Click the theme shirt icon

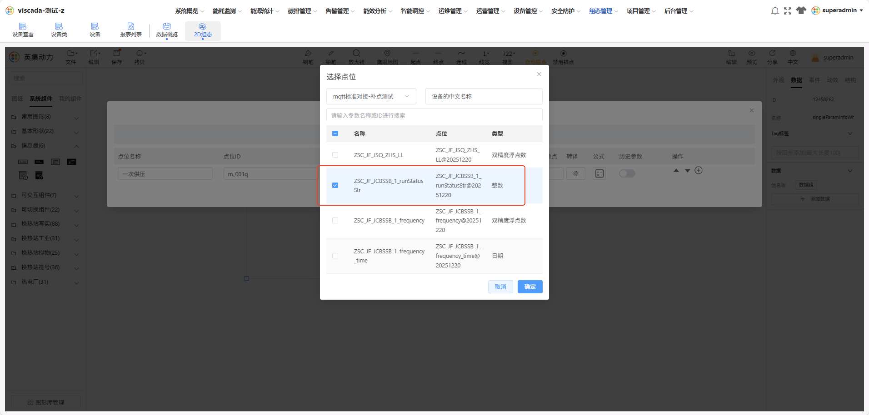tap(801, 10)
